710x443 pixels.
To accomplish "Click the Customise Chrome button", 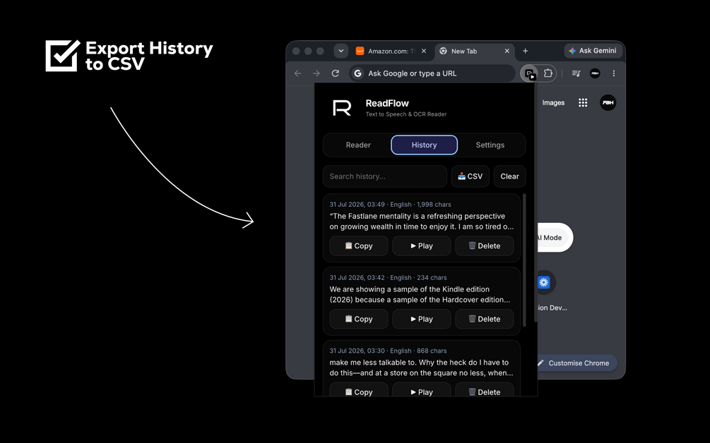I will tap(577, 363).
